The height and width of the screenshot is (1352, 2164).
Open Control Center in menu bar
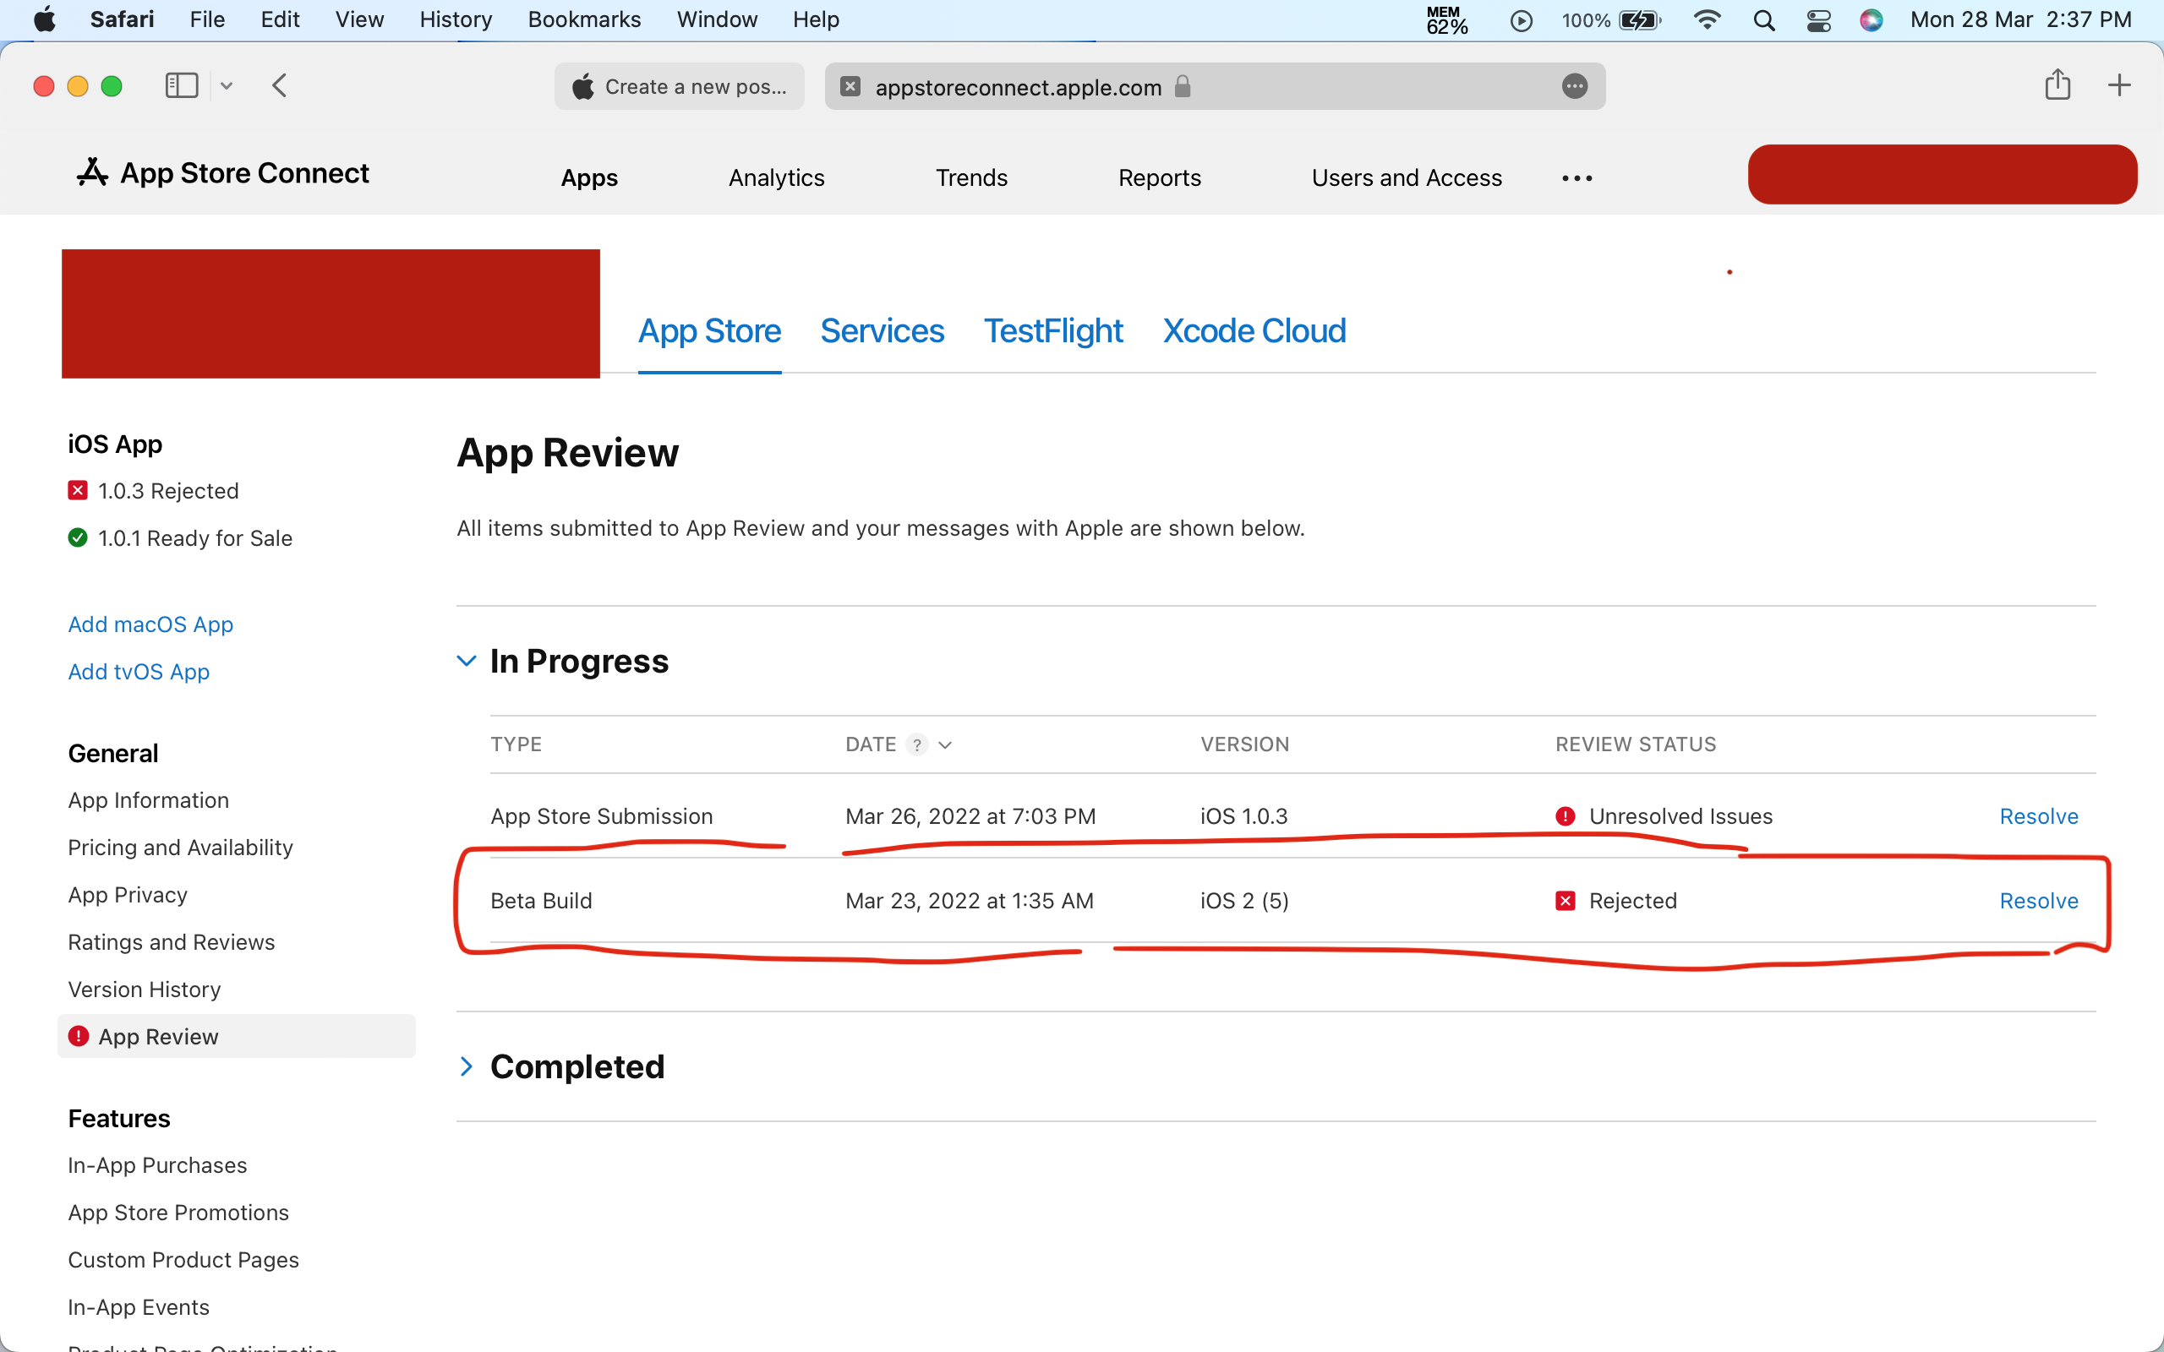1818,19
